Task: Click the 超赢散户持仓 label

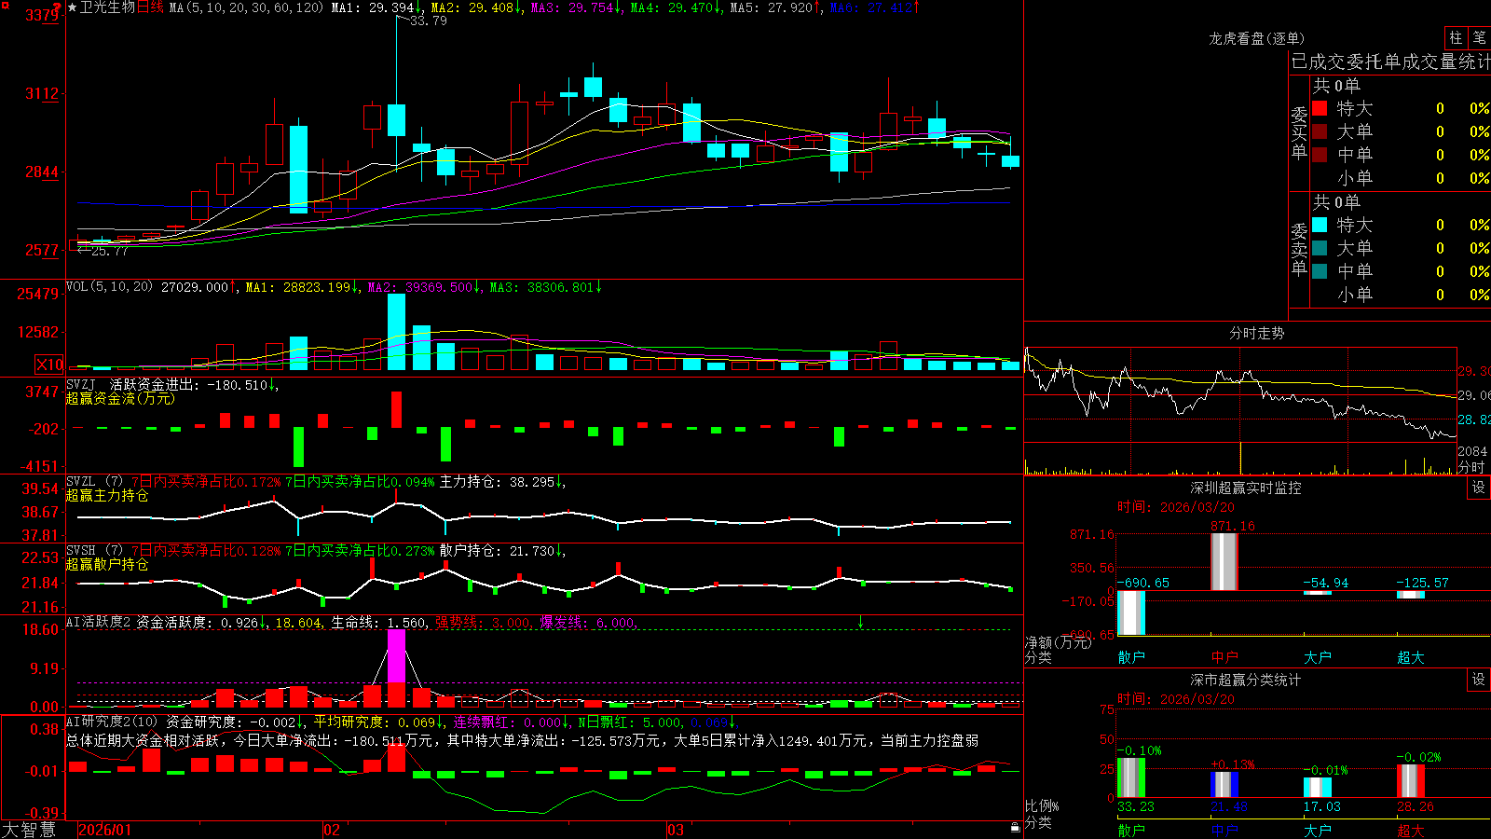Action: click(x=107, y=564)
